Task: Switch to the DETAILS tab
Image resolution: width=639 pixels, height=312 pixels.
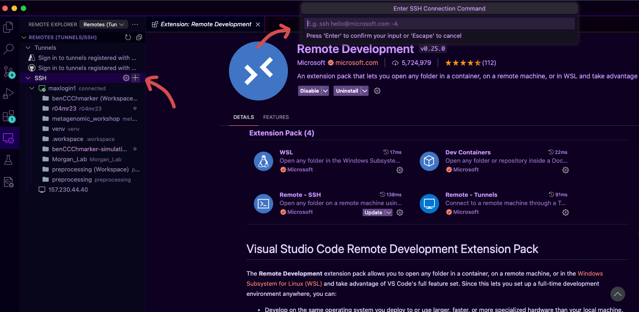Action: click(244, 117)
